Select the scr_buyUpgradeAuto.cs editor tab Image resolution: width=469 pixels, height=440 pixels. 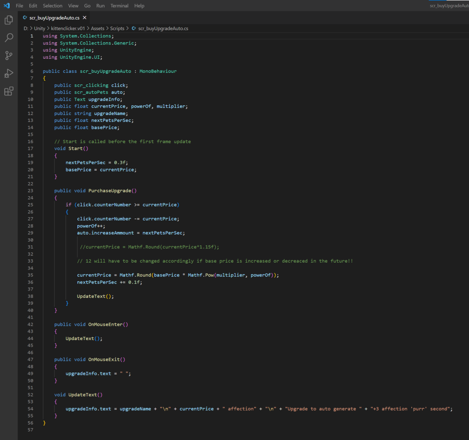54,18
